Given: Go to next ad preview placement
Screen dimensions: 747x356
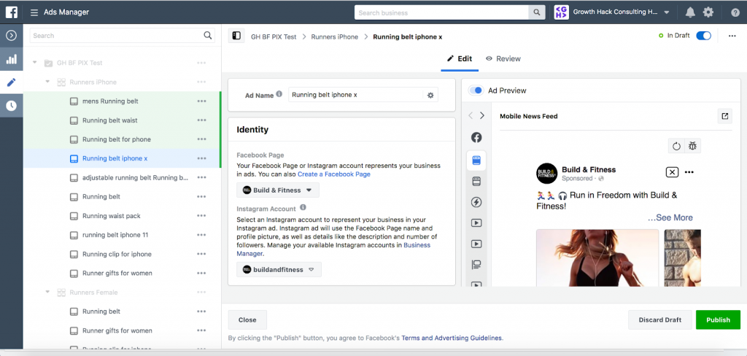Looking at the screenshot, I should [482, 115].
